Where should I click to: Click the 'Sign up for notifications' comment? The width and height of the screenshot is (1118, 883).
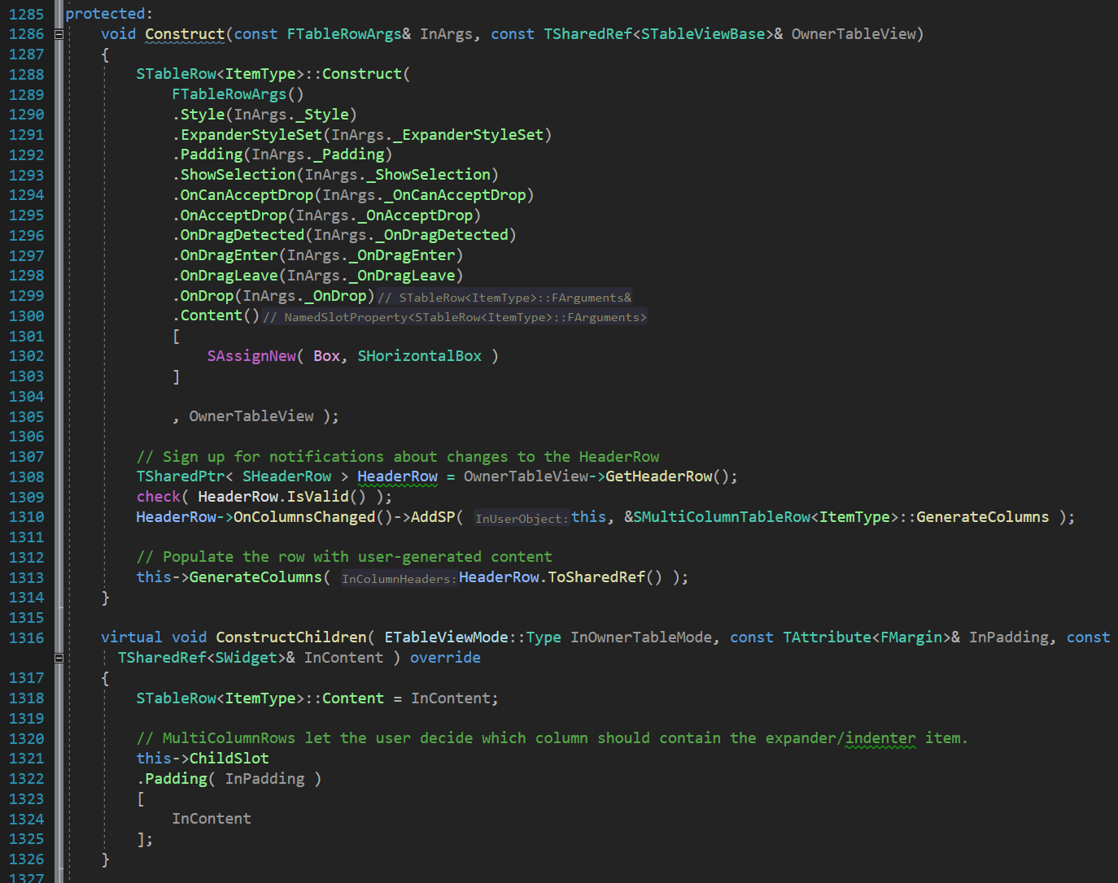click(x=398, y=457)
